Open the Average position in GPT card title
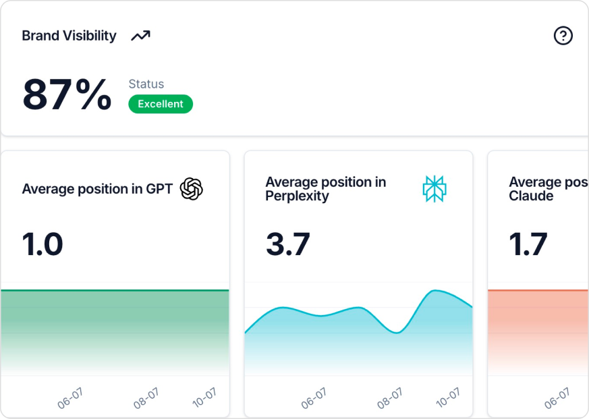 97,189
